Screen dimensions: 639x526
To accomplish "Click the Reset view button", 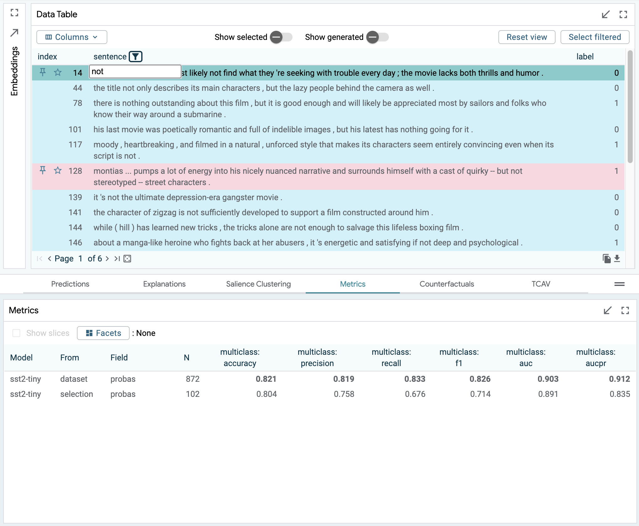I will click(527, 37).
